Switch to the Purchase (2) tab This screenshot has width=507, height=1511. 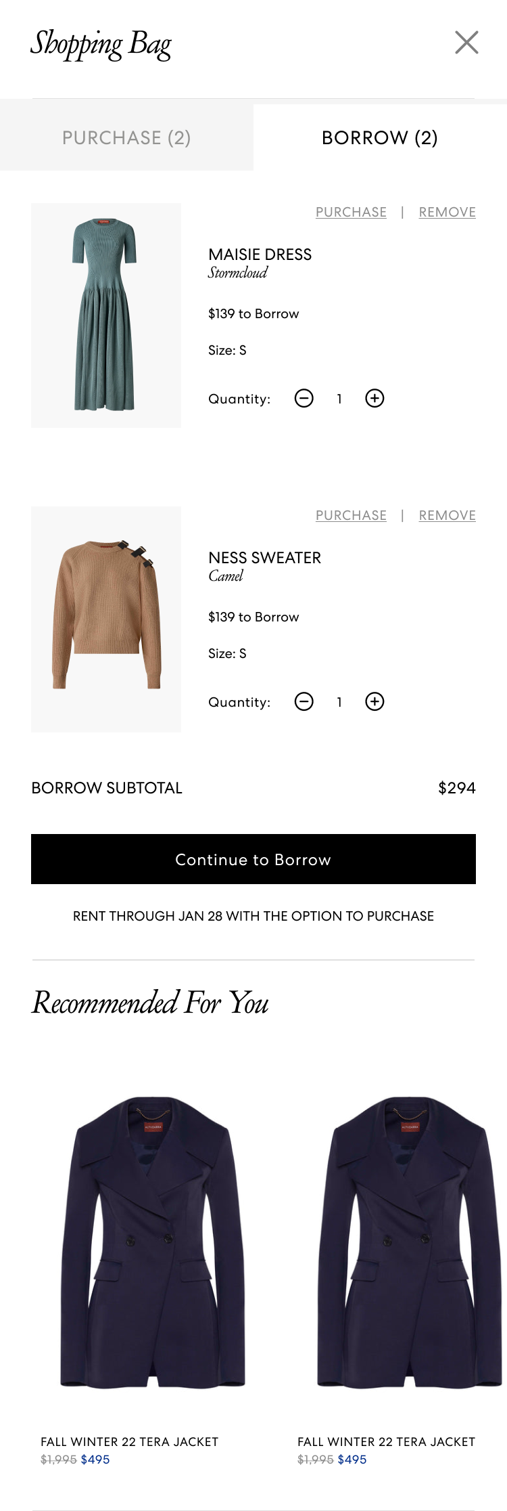pos(126,137)
